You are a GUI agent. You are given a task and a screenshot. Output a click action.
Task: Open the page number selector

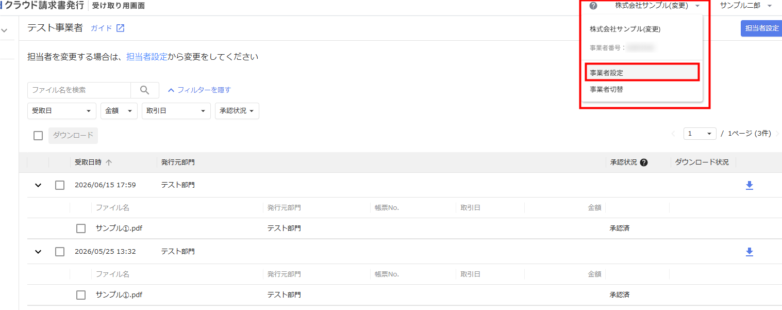coord(700,134)
